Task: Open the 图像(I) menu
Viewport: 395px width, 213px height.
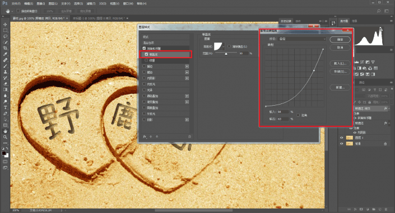Action: click(x=41, y=3)
